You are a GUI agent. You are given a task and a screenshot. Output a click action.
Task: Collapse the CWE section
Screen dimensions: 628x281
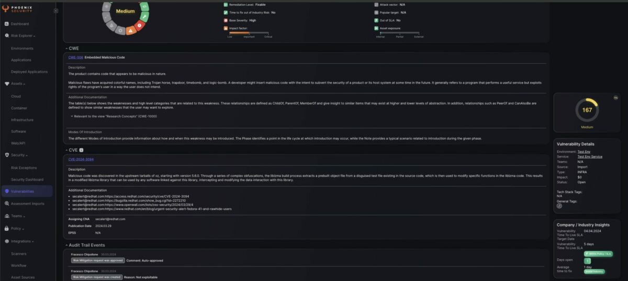tap(66, 49)
